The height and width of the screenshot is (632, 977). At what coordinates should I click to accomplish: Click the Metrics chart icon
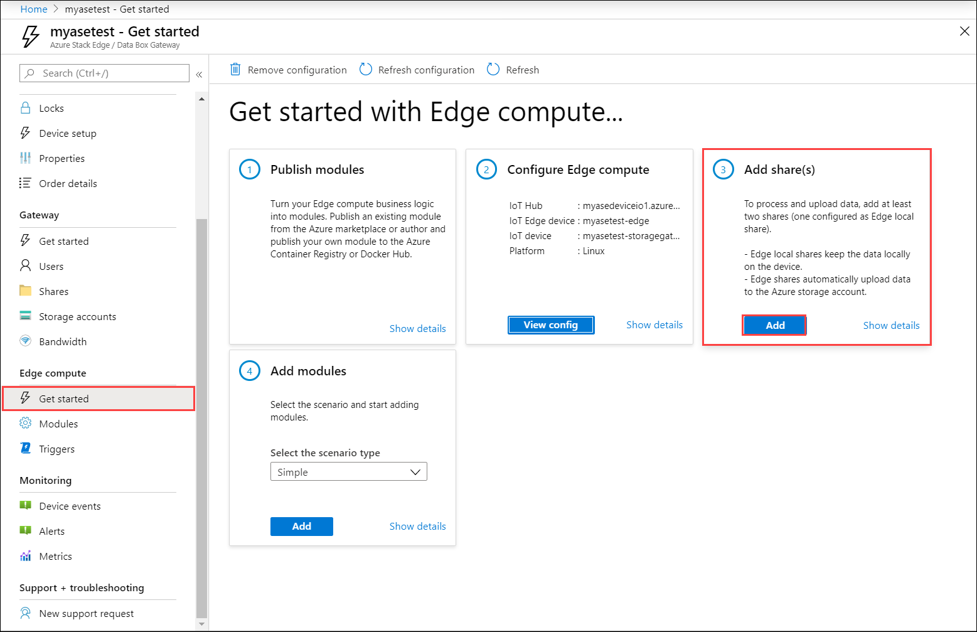click(26, 556)
